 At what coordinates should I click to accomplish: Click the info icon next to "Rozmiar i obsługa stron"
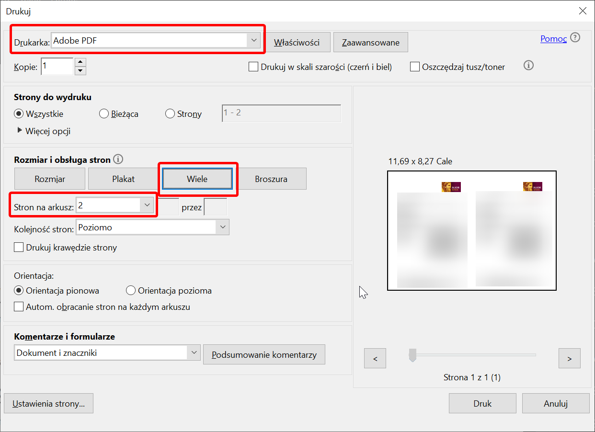(x=118, y=159)
